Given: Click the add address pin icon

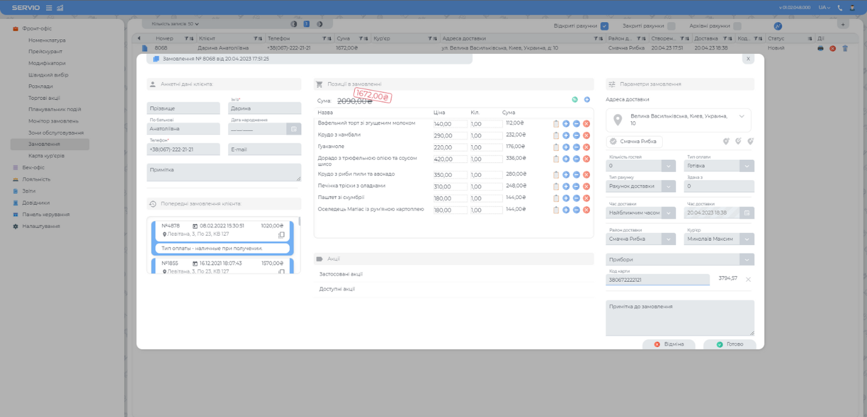Looking at the screenshot, I should [x=727, y=142].
